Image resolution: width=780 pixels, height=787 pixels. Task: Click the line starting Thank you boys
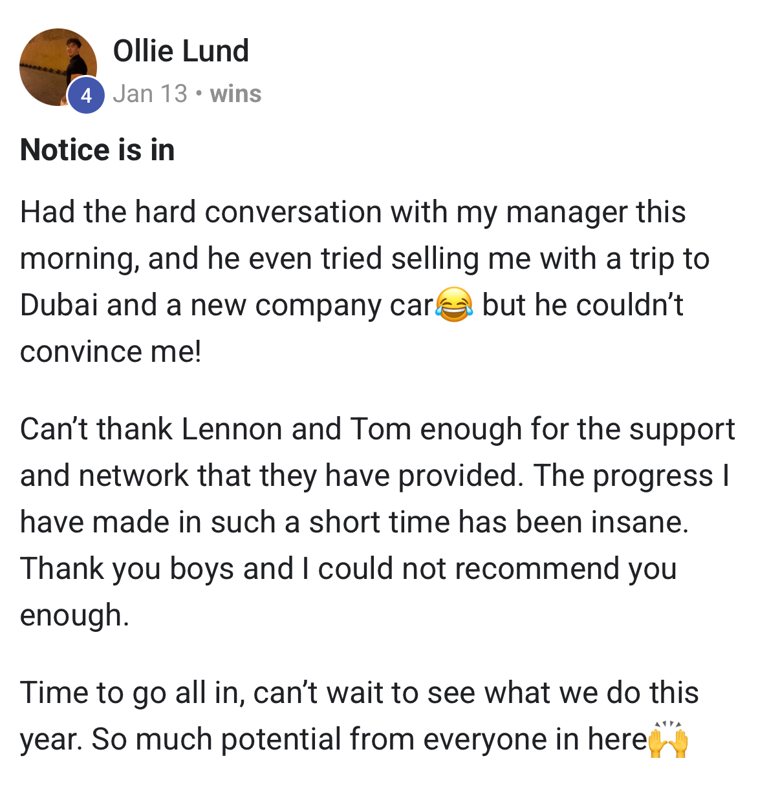point(349,569)
